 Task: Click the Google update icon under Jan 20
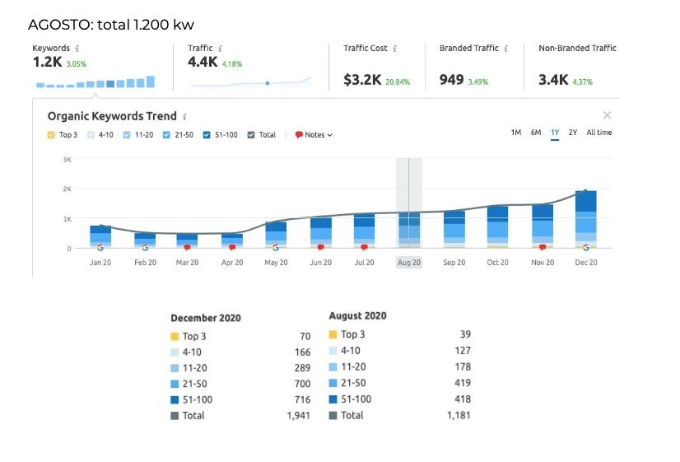[100, 248]
